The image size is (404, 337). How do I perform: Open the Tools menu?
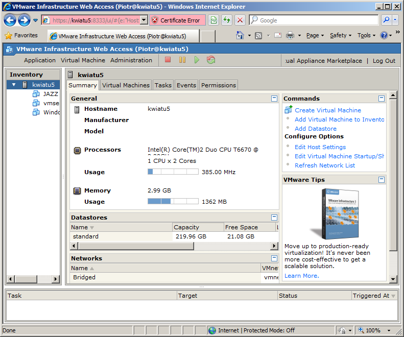[366, 35]
